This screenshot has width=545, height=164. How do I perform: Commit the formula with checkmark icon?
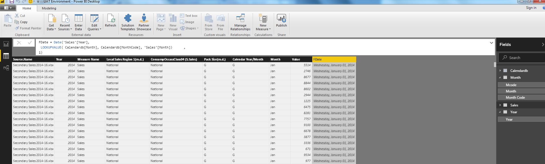click(30, 43)
